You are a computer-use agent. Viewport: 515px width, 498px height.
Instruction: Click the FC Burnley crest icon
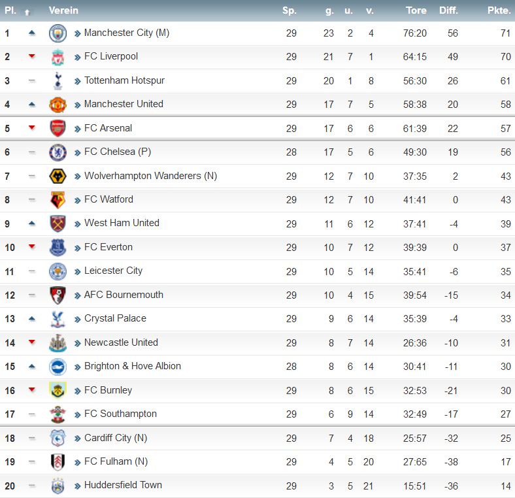tap(58, 390)
